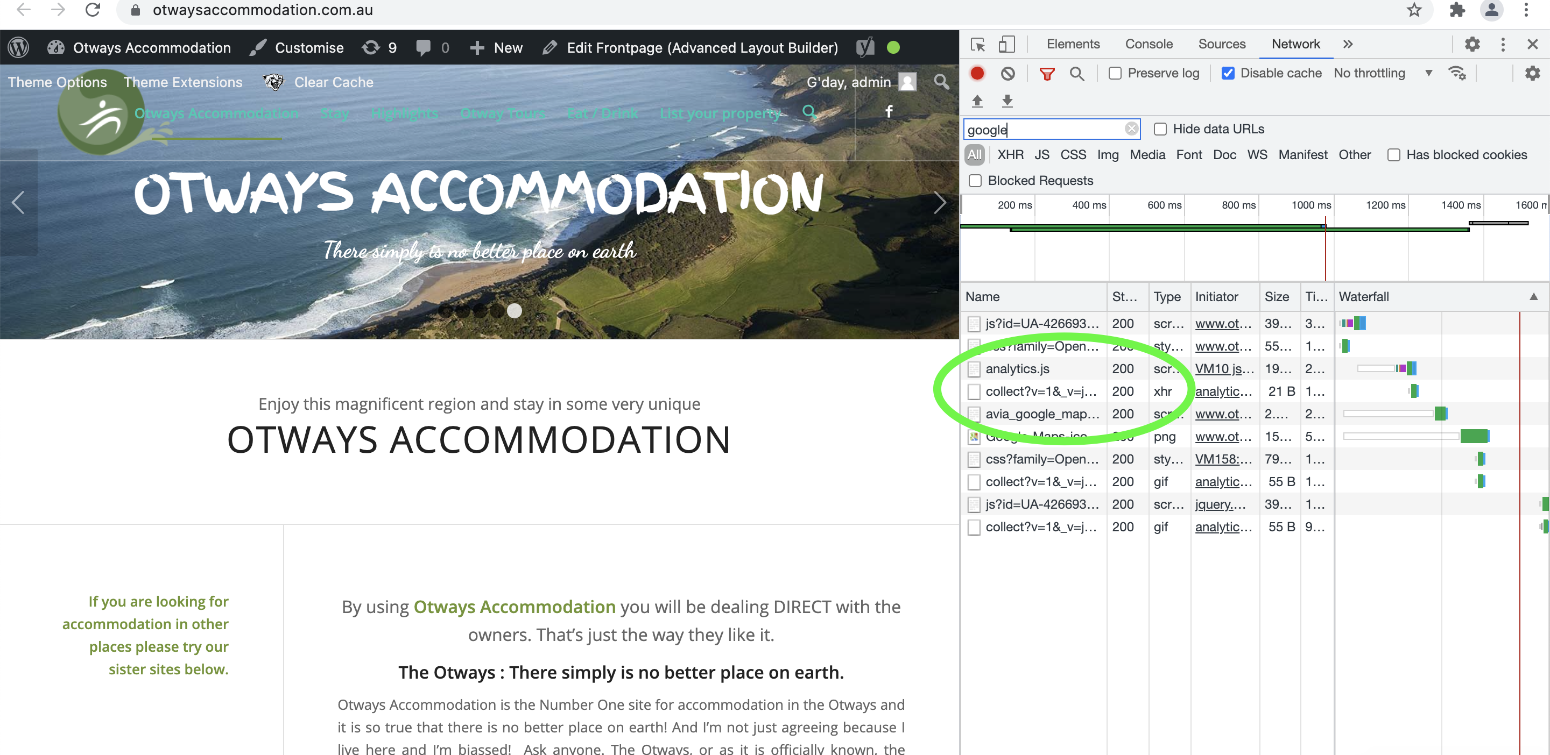The height and width of the screenshot is (755, 1550).
Task: Filter requests by XHR
Action: 1010,155
